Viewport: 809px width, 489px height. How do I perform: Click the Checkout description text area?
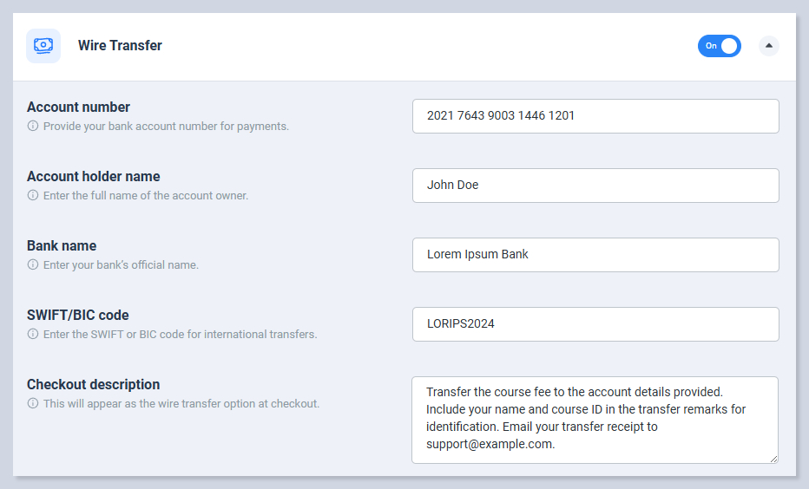point(595,420)
